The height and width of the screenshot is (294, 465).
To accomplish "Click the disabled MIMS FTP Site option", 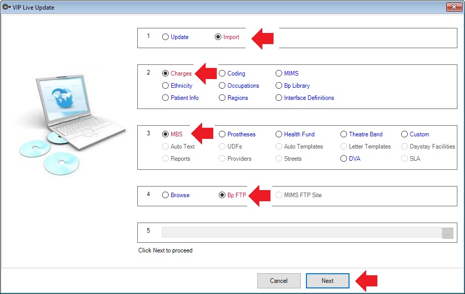I will [298, 195].
